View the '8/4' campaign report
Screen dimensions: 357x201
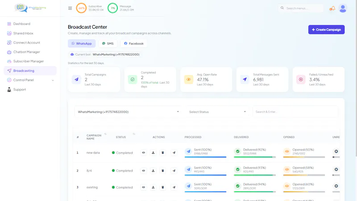[143, 171]
